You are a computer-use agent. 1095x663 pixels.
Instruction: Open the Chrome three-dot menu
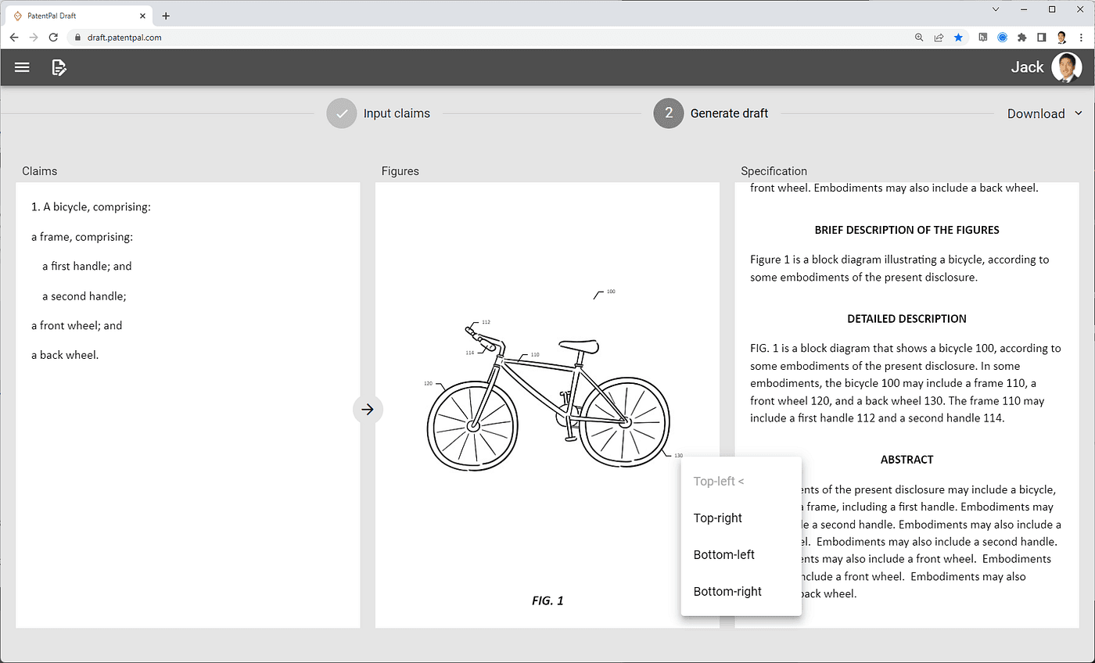point(1081,37)
